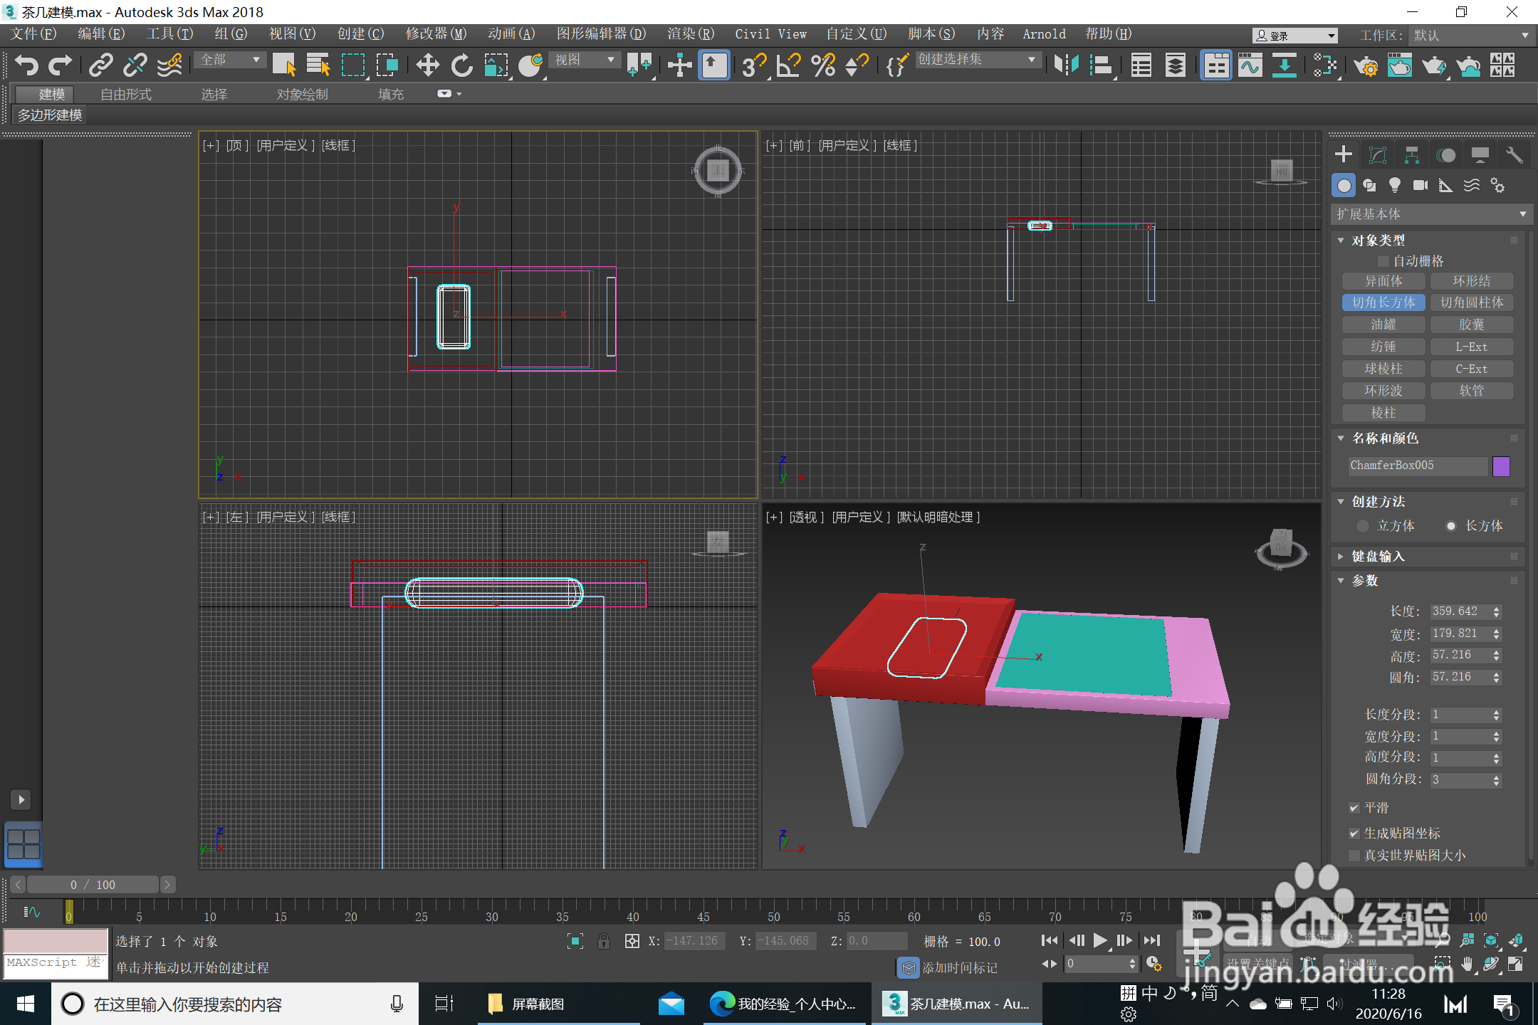Click the Redo arrow icon
This screenshot has width=1538, height=1025.
(x=60, y=65)
